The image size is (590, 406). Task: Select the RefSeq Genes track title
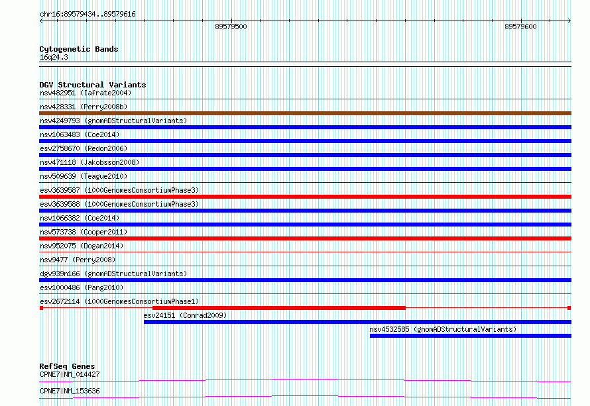tap(67, 366)
